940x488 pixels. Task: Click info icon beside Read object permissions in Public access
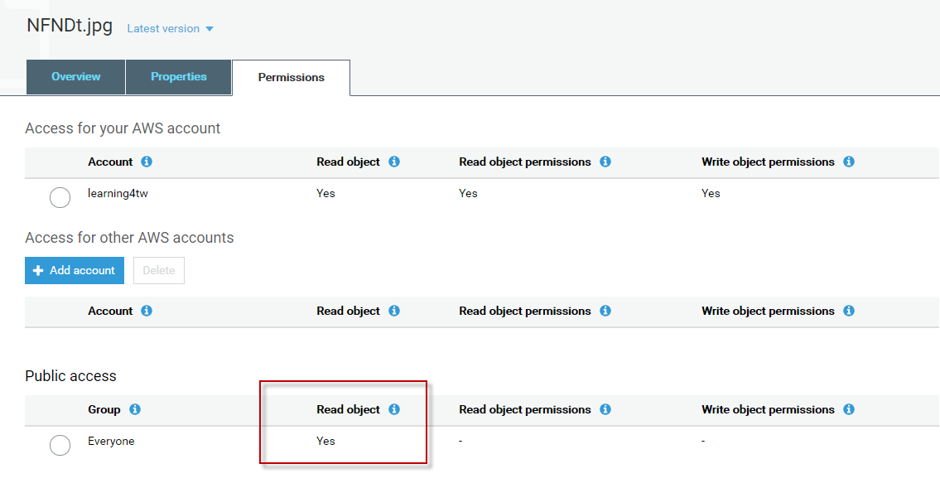click(605, 409)
